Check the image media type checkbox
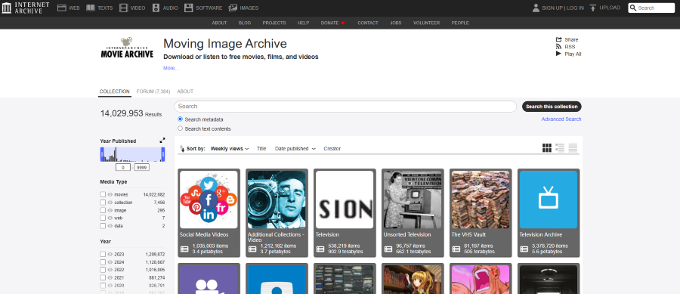The height and width of the screenshot is (294, 680). [x=103, y=210]
